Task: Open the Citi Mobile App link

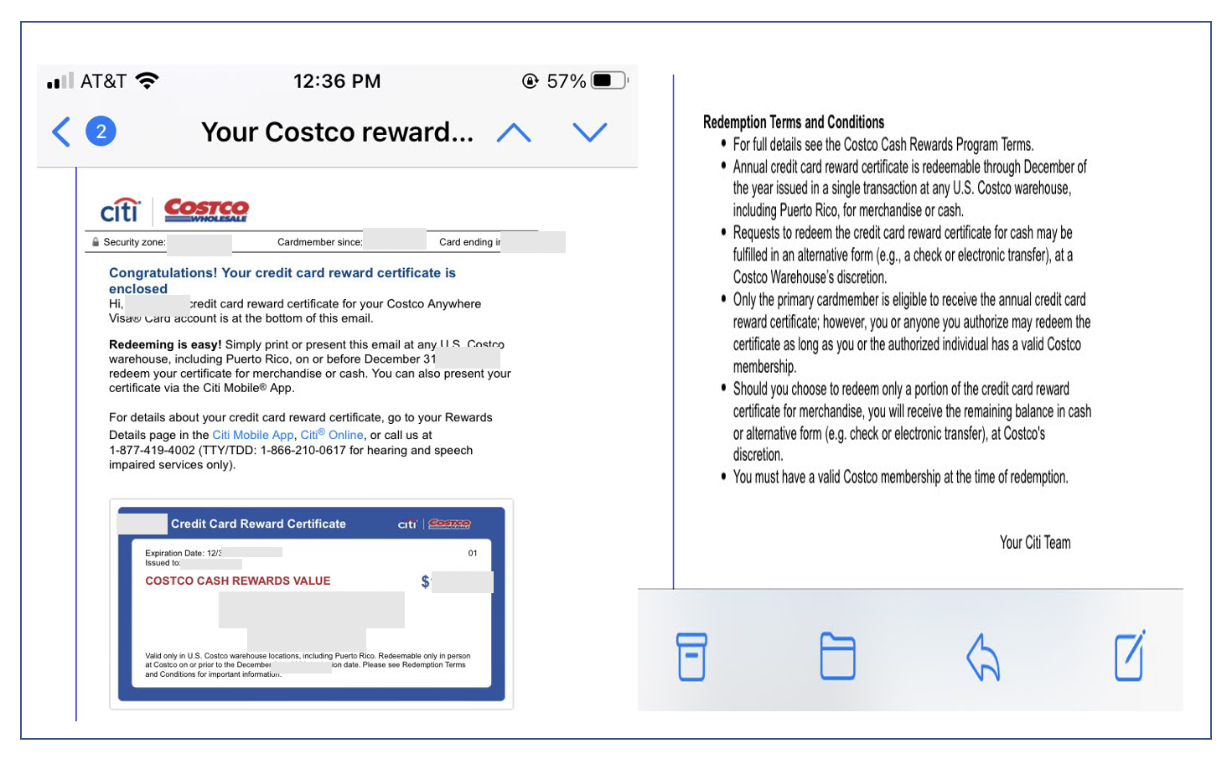Action: pyautogui.click(x=253, y=435)
